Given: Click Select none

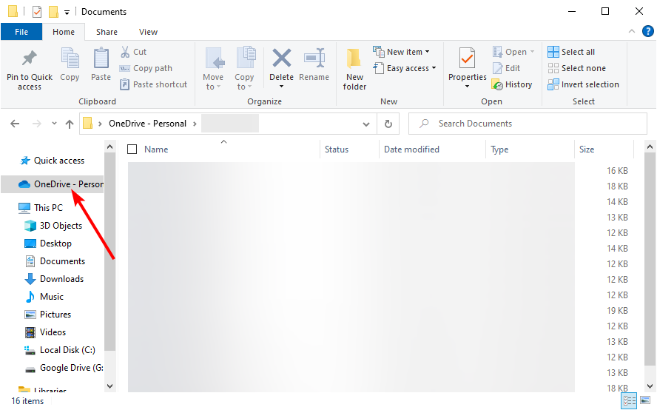Looking at the screenshot, I should click(576, 68).
